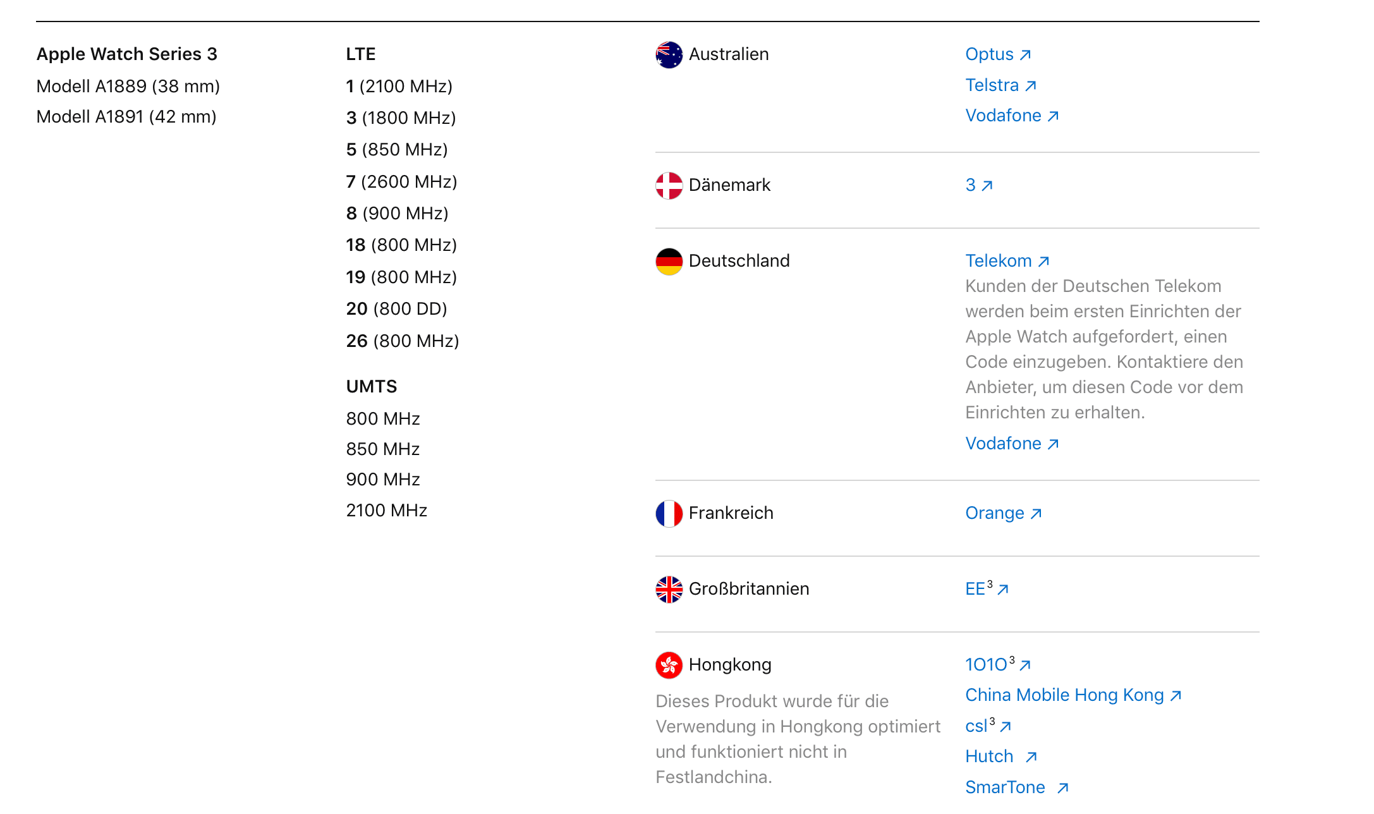The width and height of the screenshot is (1374, 814).
Task: Click the Australia flag icon
Action: pyautogui.click(x=669, y=55)
